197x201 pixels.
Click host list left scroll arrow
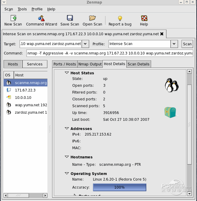6,195
